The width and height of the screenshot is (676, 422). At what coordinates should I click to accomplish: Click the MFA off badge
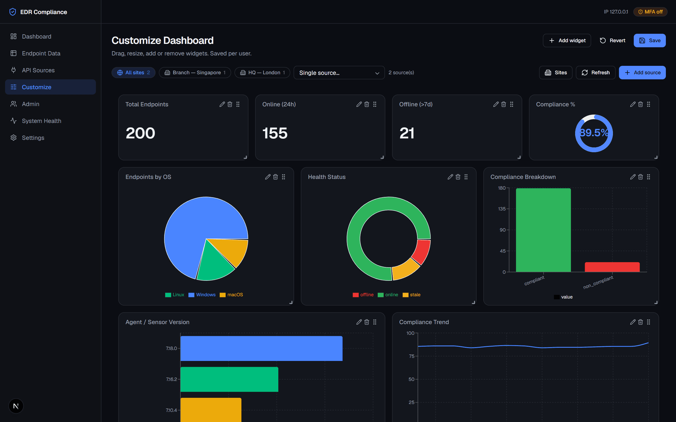[650, 12]
